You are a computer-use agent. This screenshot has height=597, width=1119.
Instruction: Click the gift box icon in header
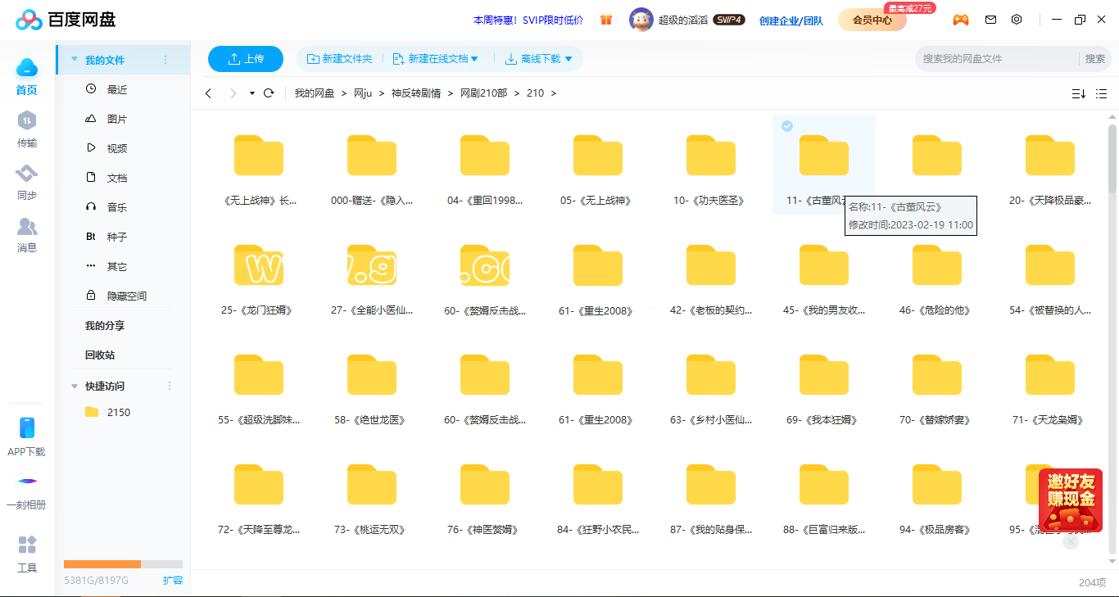click(x=606, y=20)
